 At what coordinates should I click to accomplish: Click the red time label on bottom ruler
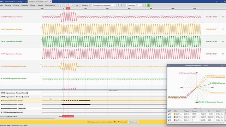point(68,116)
